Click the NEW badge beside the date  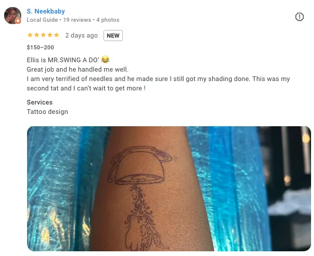pos(113,36)
